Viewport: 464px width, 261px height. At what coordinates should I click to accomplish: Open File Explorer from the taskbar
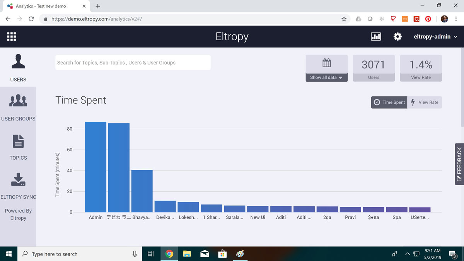tap(187, 254)
